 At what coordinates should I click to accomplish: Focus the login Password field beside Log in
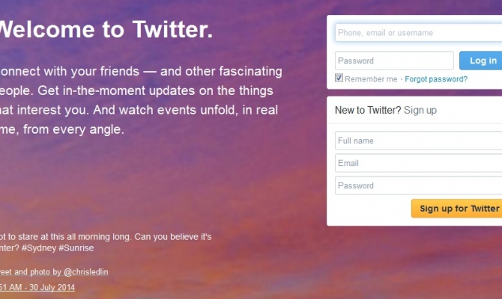394,61
